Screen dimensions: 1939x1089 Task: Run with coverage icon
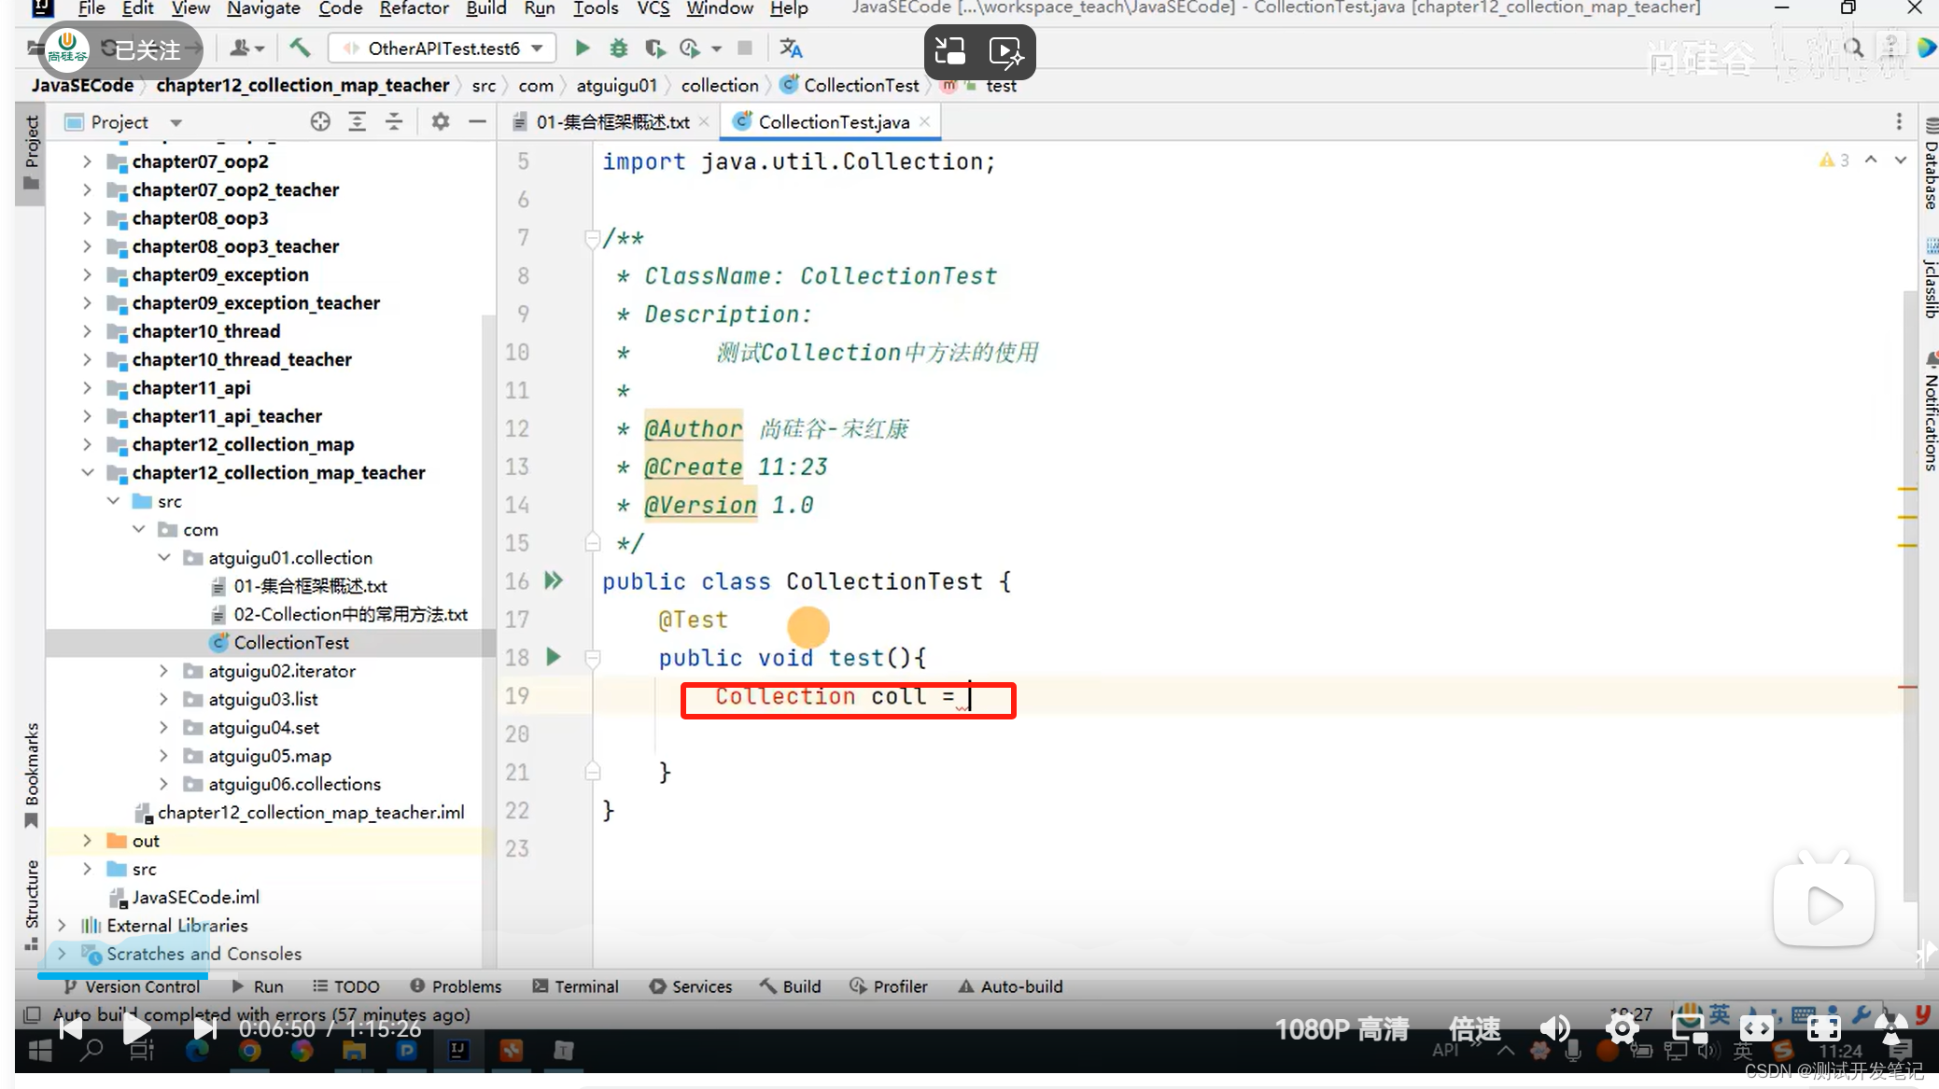coord(654,48)
